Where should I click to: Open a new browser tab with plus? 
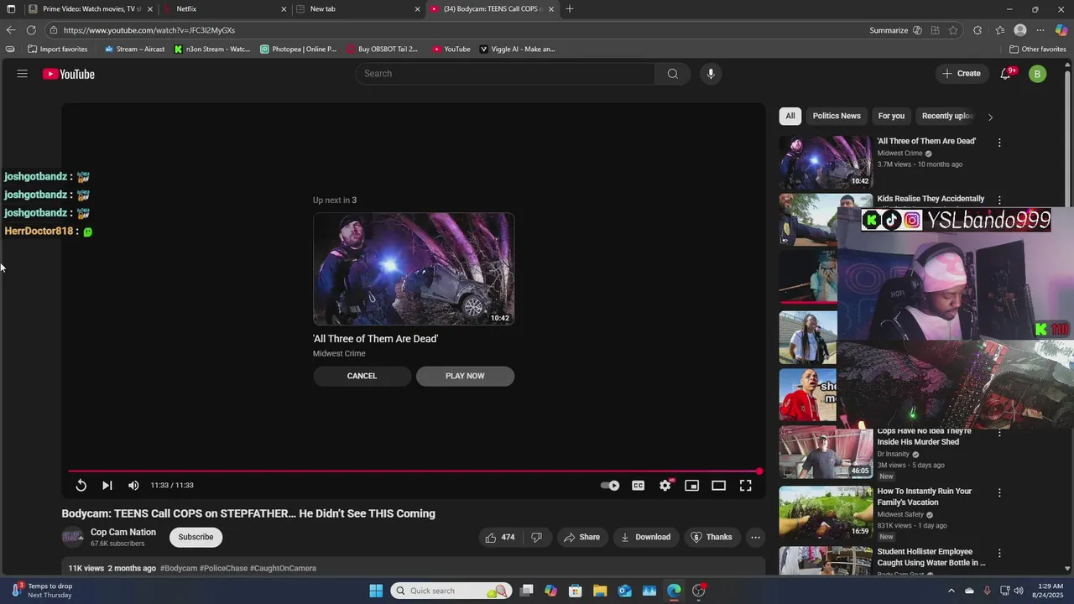(570, 8)
